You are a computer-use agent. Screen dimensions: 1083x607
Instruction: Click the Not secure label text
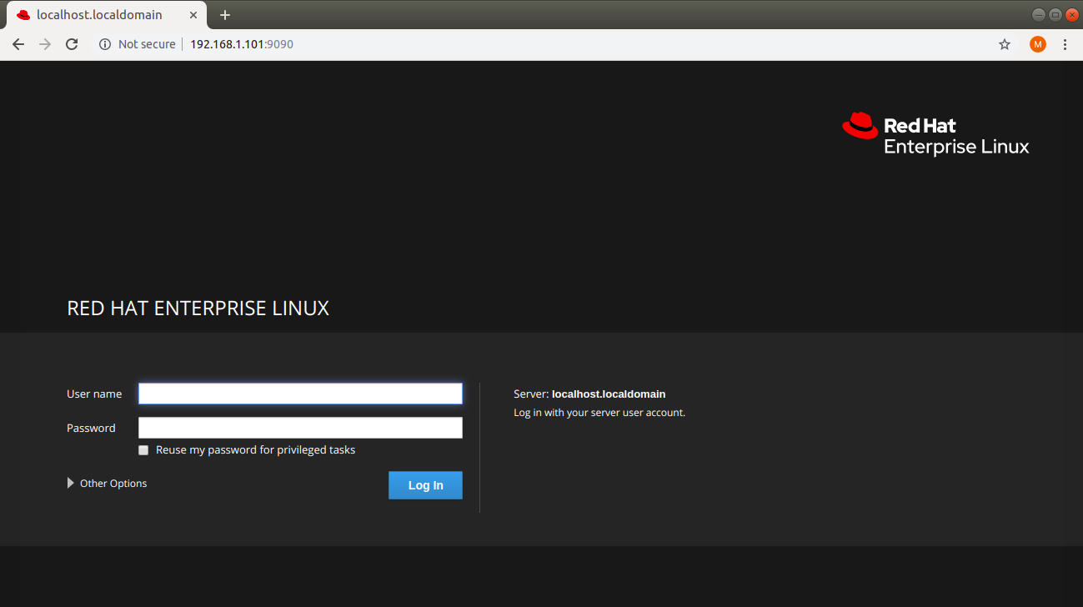(x=147, y=44)
